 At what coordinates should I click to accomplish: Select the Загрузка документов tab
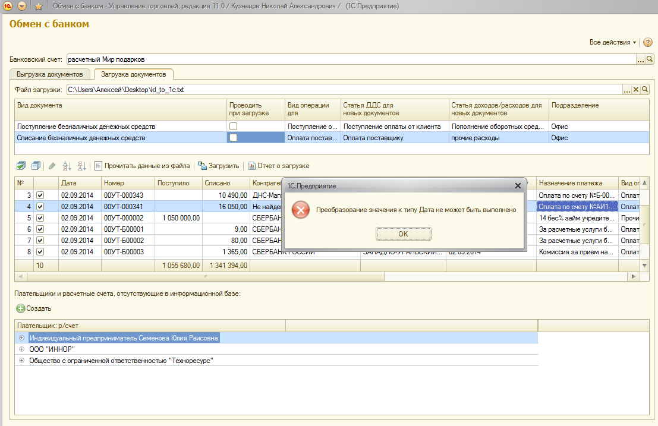click(133, 74)
